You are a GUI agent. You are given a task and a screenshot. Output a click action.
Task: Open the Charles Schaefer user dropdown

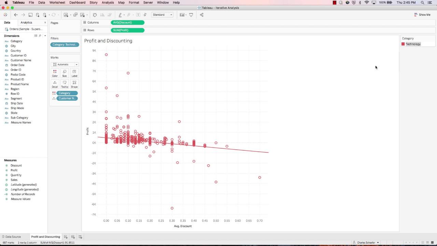pos(366,243)
